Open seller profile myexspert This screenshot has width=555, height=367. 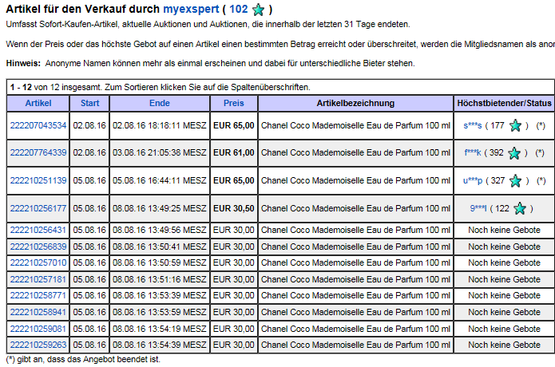coord(191,9)
